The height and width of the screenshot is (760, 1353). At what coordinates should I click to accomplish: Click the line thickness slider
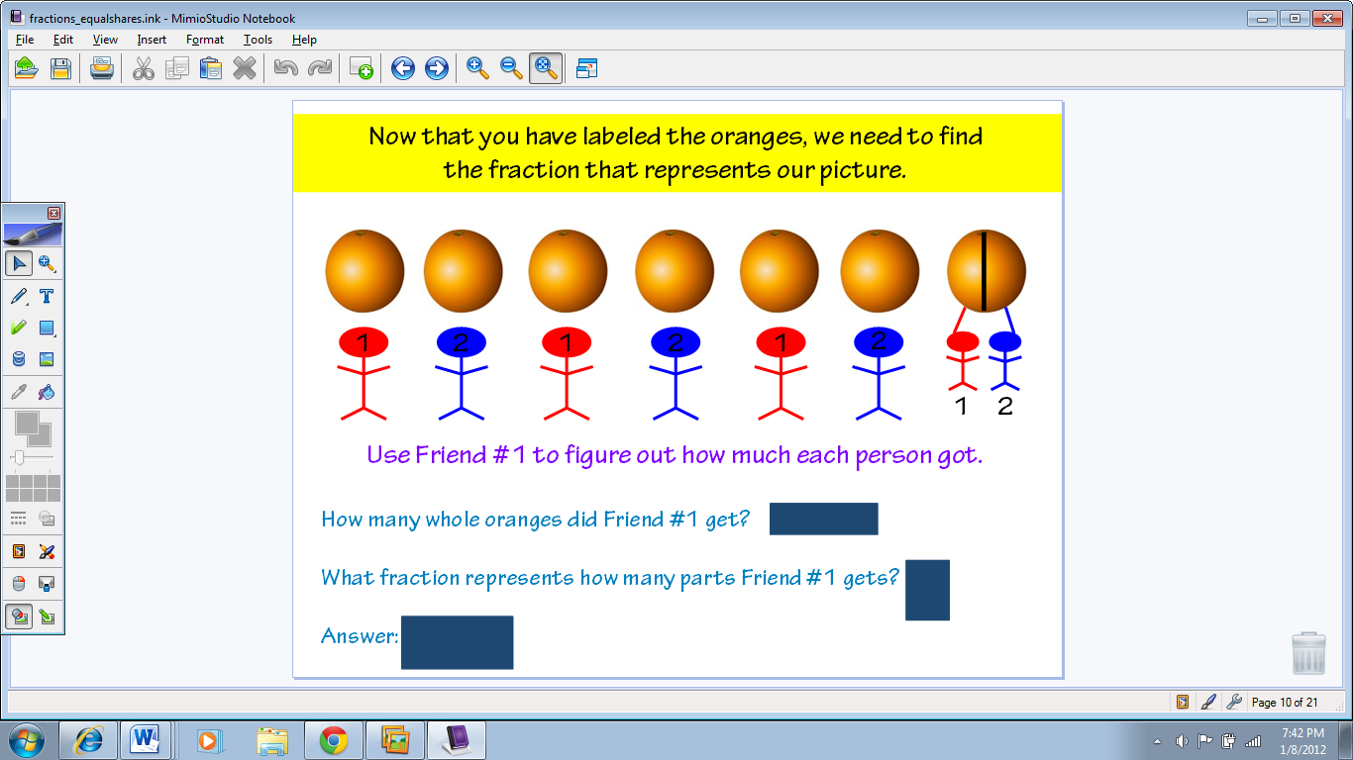(33, 458)
